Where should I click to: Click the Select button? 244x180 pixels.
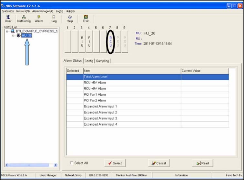click(x=115, y=163)
